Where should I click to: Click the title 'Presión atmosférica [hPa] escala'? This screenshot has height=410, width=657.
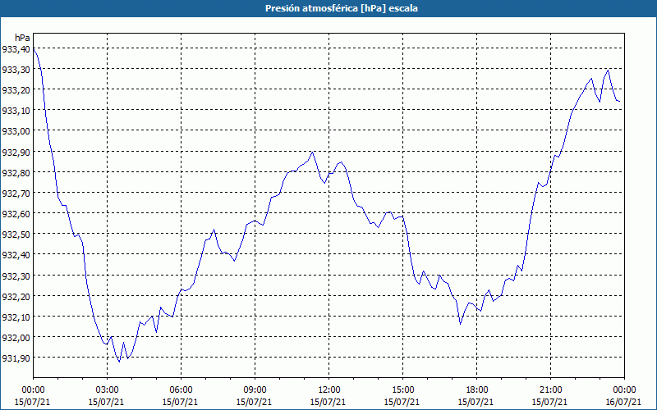341,8
